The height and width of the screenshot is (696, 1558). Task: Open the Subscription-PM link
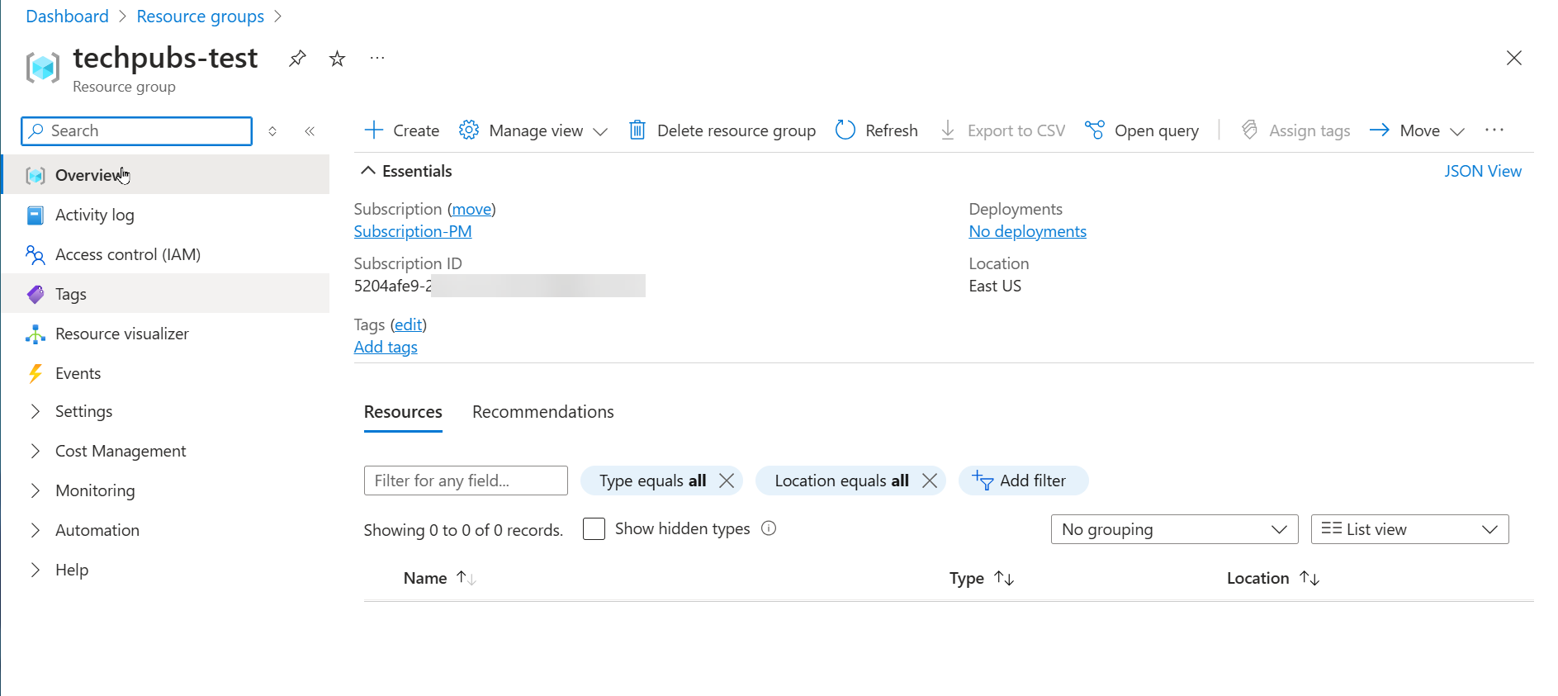pyautogui.click(x=413, y=231)
